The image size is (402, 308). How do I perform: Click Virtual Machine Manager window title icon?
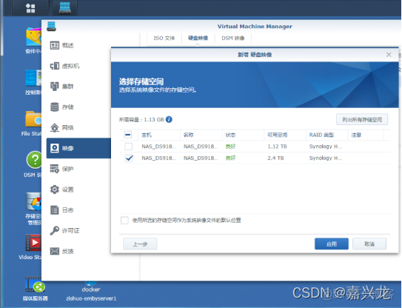pos(51,27)
